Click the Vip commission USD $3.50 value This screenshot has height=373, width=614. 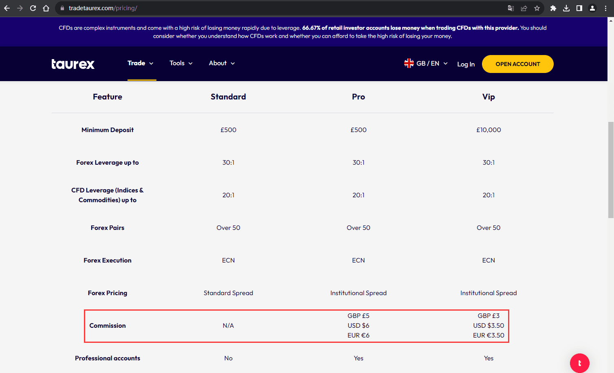[x=489, y=325]
